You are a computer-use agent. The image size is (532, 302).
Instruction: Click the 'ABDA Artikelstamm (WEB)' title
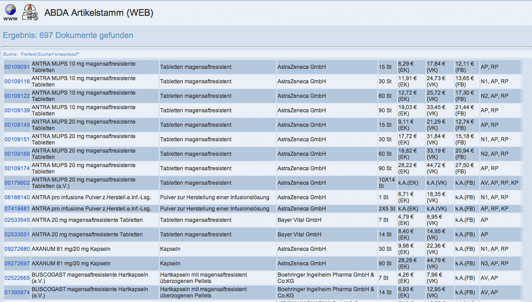pyautogui.click(x=99, y=13)
